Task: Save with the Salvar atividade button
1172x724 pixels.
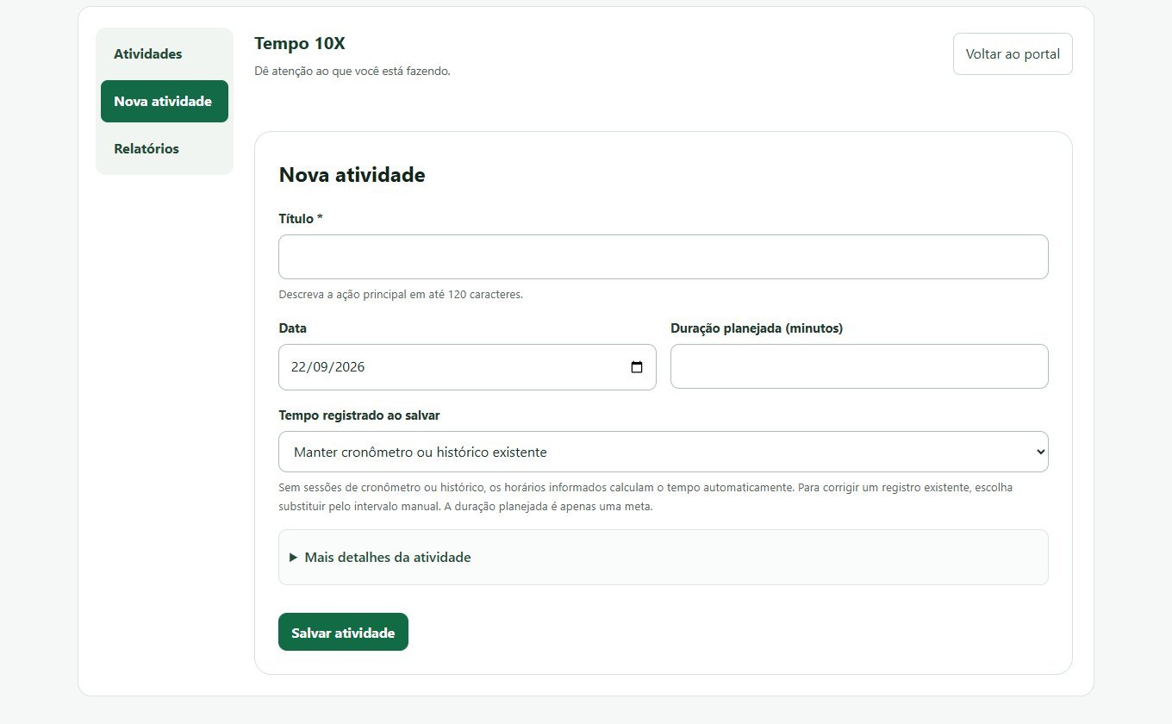Action: (343, 633)
